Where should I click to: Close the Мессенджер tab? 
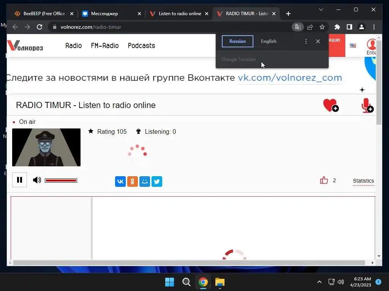pyautogui.click(x=139, y=14)
